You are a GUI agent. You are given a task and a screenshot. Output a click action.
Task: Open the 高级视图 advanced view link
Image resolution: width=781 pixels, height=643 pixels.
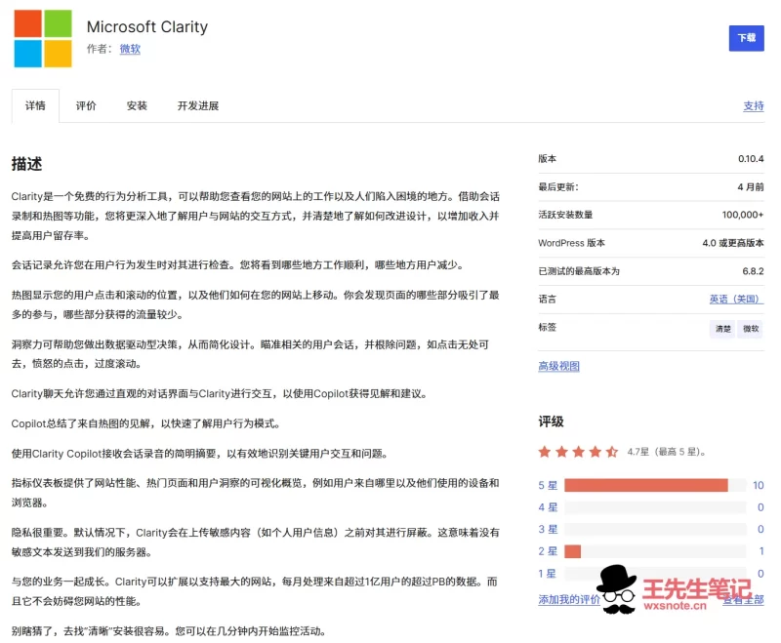pos(558,366)
